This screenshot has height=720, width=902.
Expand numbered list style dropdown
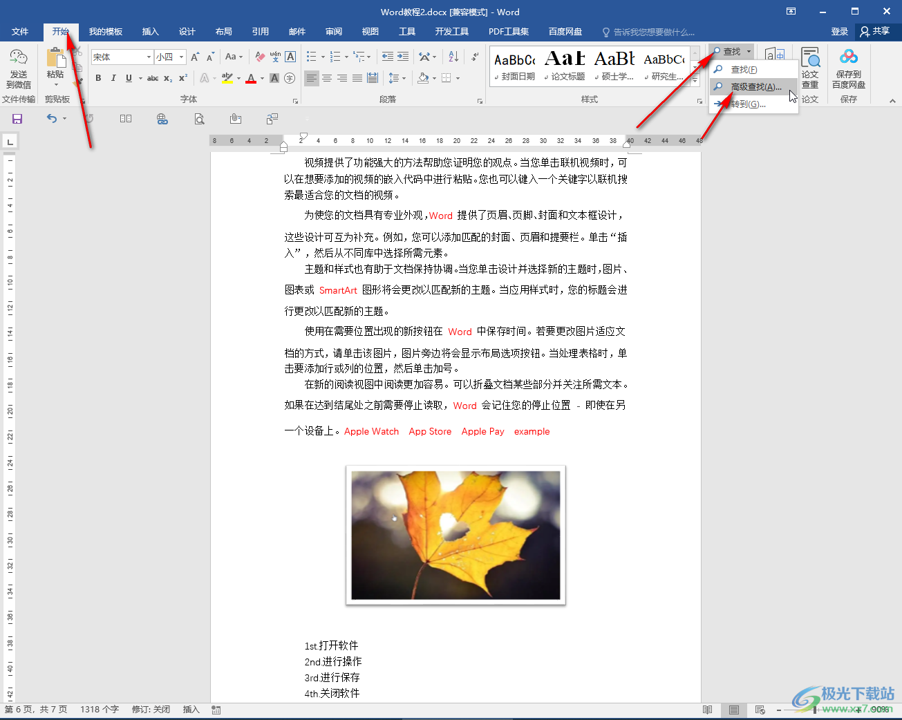(x=346, y=57)
